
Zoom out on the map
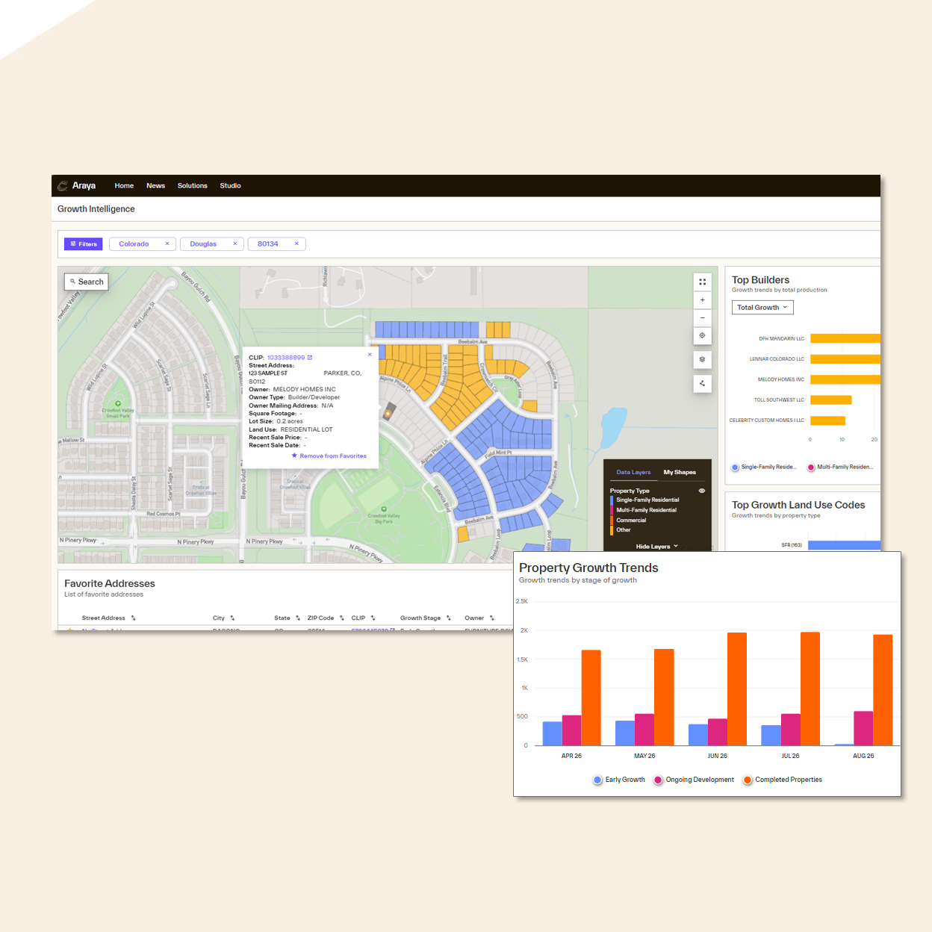coord(702,318)
